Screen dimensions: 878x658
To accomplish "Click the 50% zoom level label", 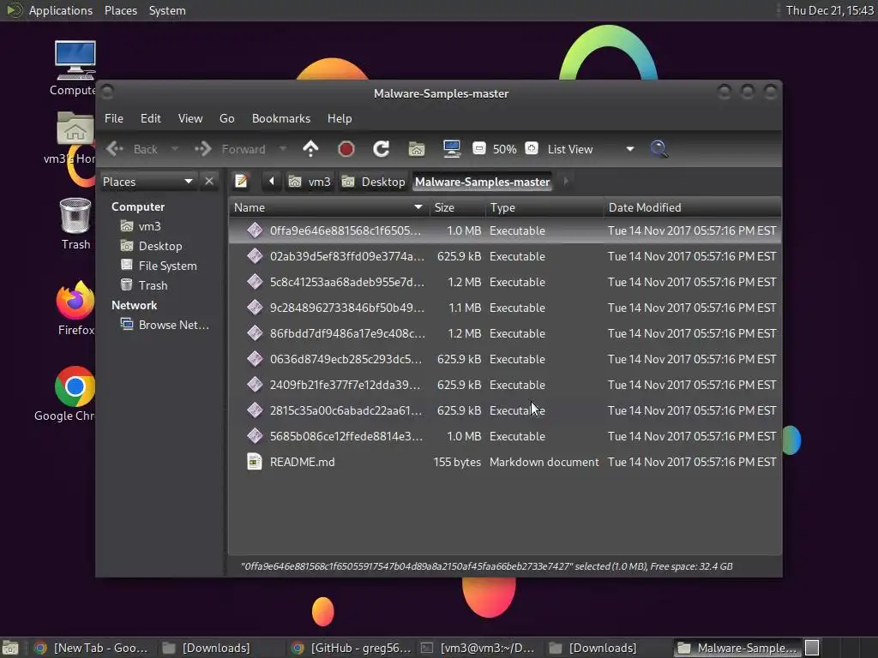I will (504, 149).
